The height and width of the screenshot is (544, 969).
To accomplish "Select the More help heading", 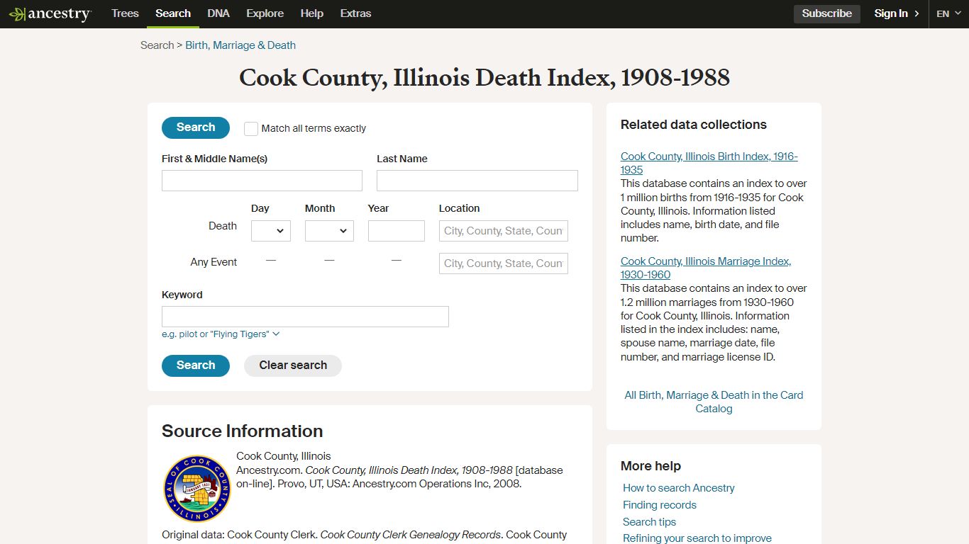I will coord(650,466).
